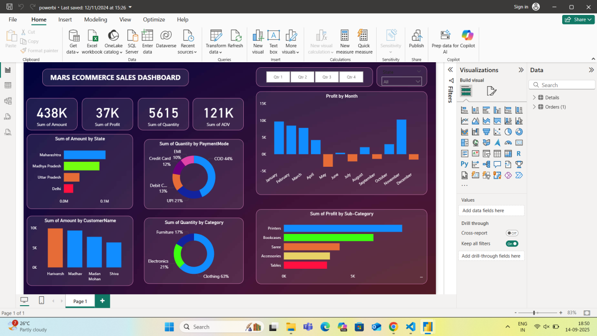Screen dimensions: 597x336
Task: Click the zoom slider in status bar
Action: tap(534, 313)
